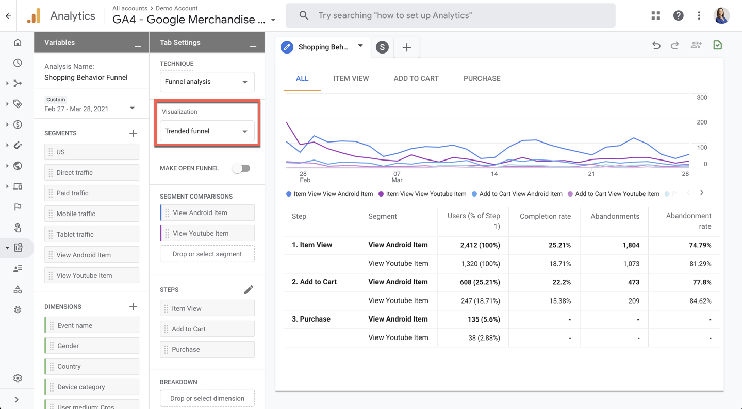742x409 pixels.
Task: Open the Home icon in sidebar
Action: [18, 42]
